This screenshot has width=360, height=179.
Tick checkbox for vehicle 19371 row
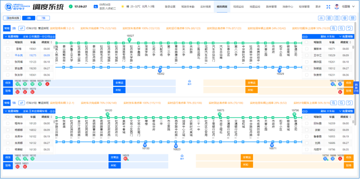click(306, 49)
